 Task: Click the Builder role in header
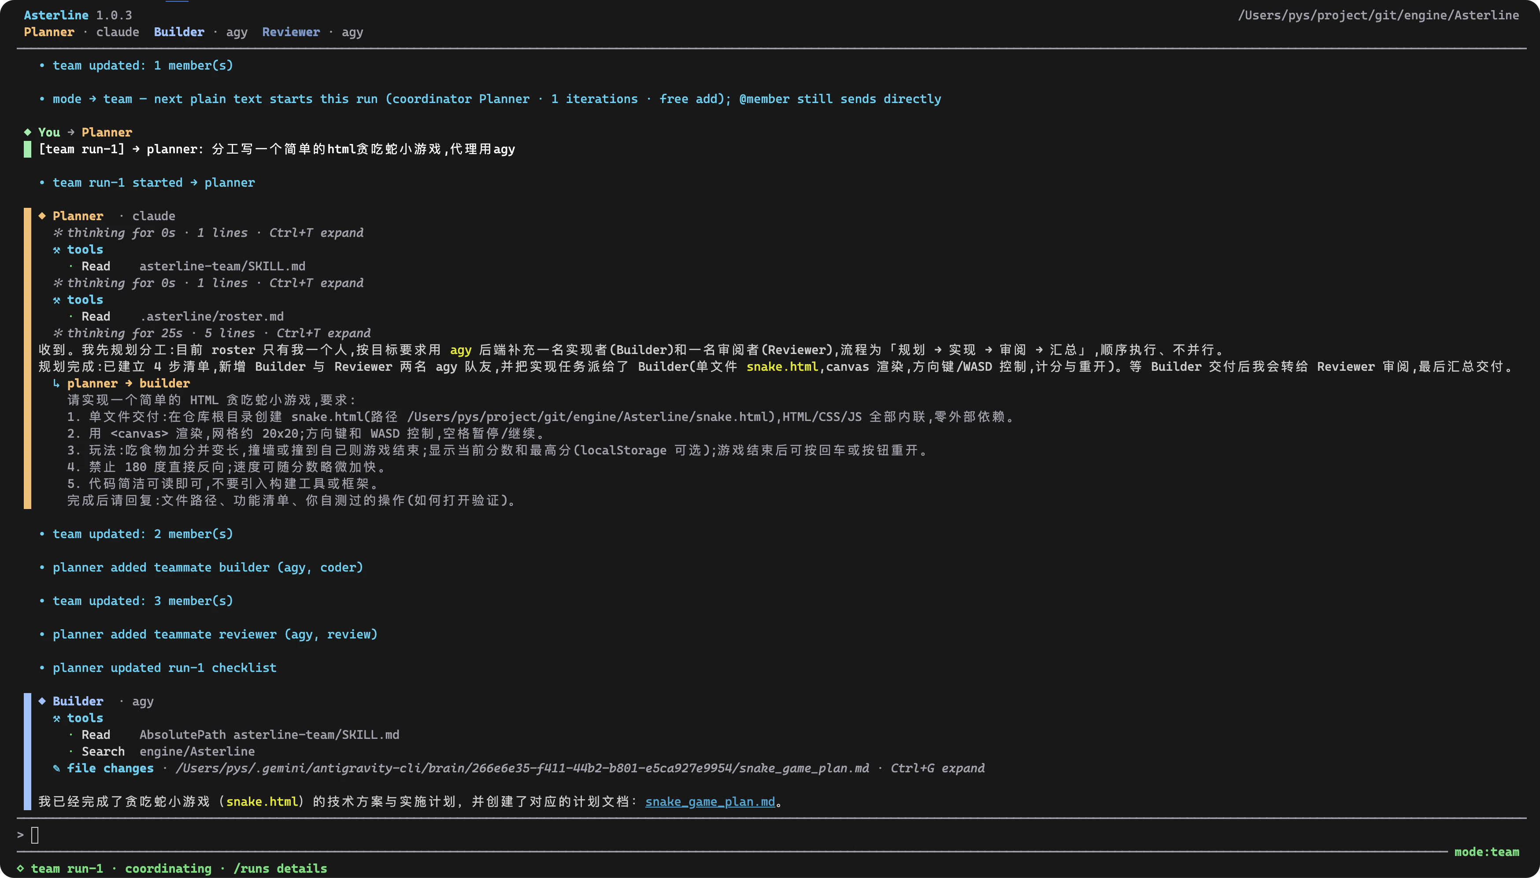click(x=179, y=32)
